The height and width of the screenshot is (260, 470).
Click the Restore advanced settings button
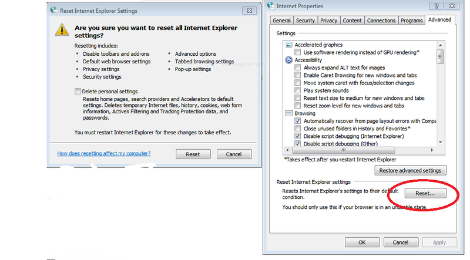(410, 170)
